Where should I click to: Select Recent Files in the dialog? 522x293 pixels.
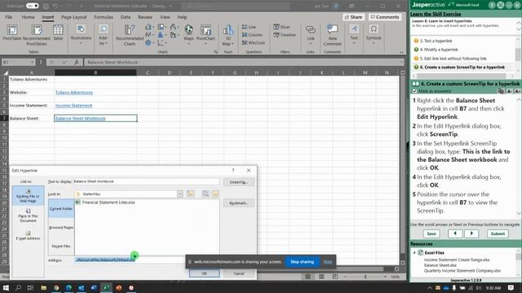point(61,246)
